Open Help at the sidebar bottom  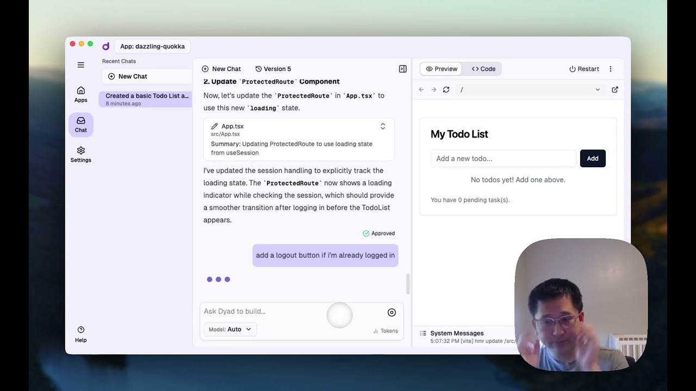[x=80, y=335]
